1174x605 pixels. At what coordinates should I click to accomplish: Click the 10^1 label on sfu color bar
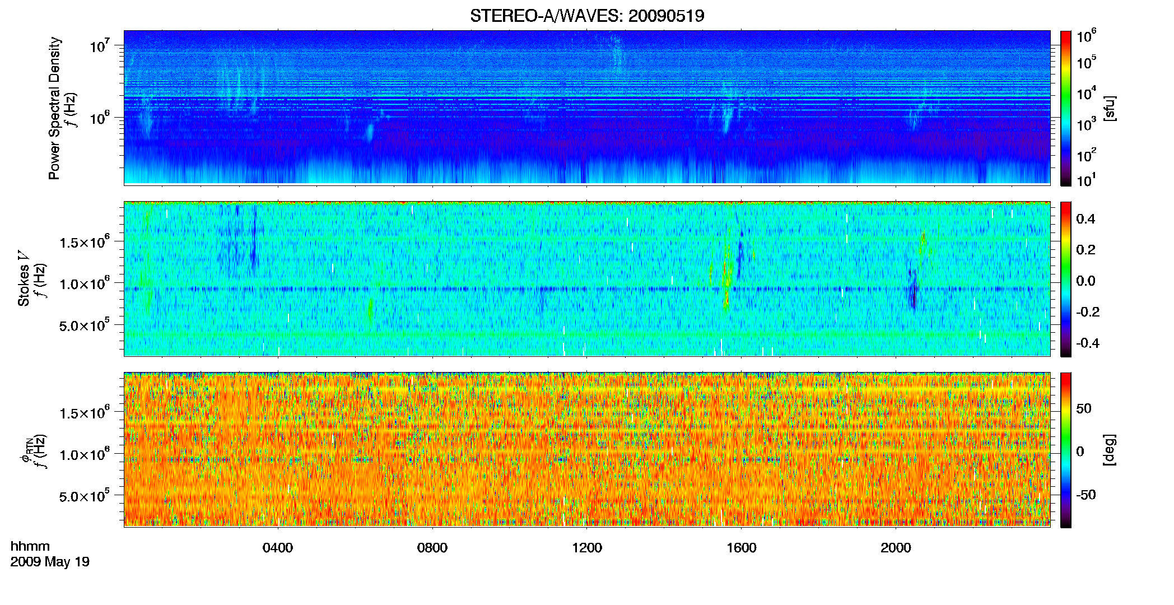point(1087,180)
